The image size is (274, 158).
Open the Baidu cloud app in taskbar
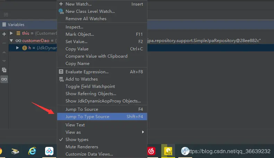[49, 151]
